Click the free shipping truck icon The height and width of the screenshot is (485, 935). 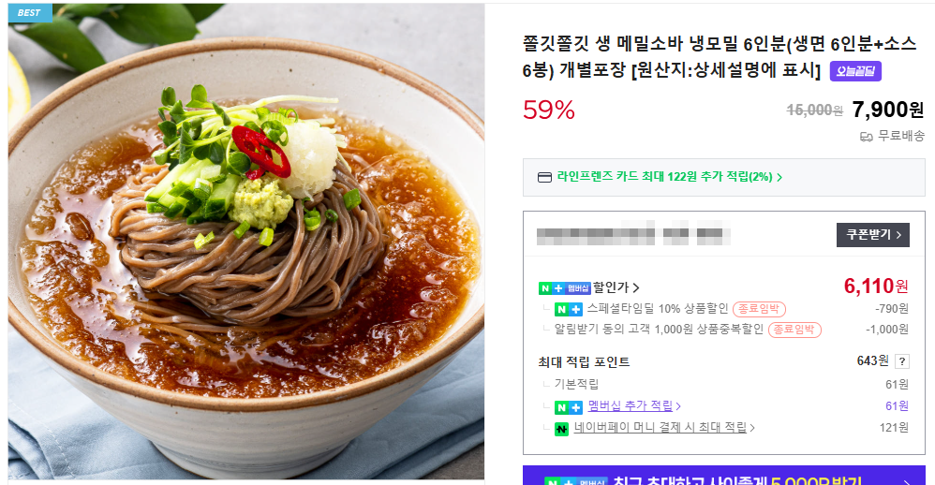pyautogui.click(x=867, y=137)
